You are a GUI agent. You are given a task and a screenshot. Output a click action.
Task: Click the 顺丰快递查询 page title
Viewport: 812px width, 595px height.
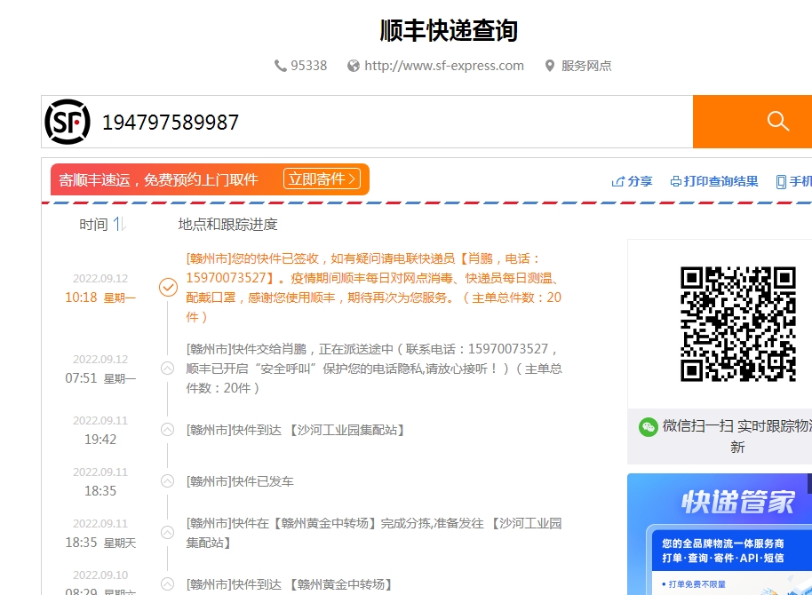tap(449, 30)
